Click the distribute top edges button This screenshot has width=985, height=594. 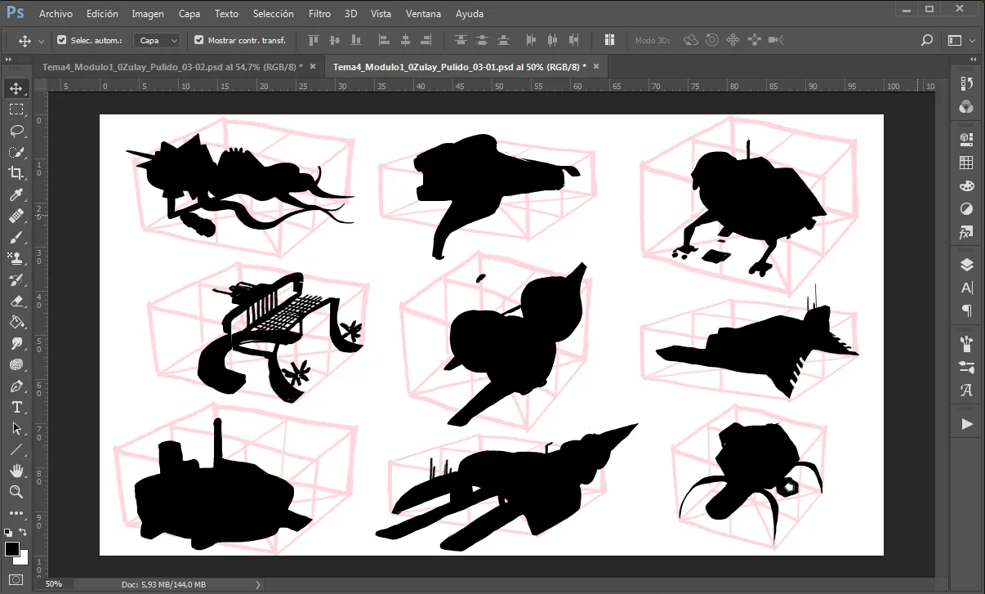462,40
